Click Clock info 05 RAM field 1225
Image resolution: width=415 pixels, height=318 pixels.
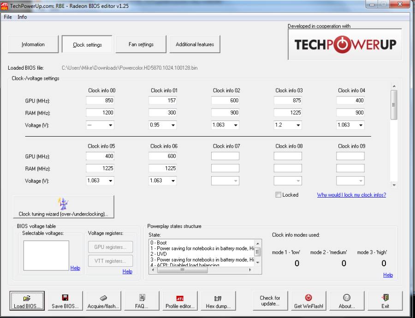click(x=100, y=168)
